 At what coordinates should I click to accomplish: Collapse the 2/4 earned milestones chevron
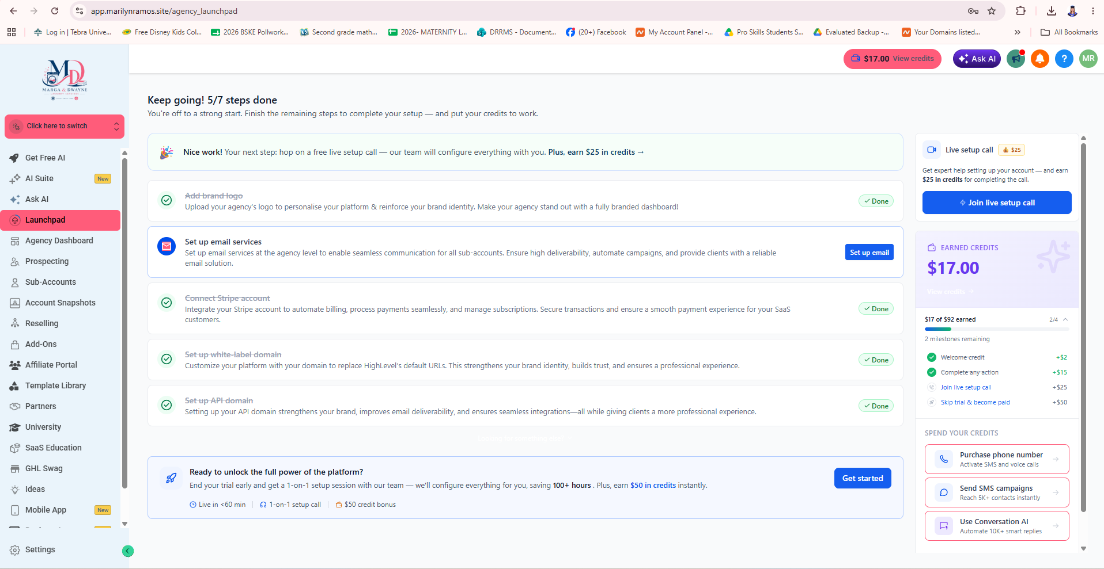coord(1065,319)
